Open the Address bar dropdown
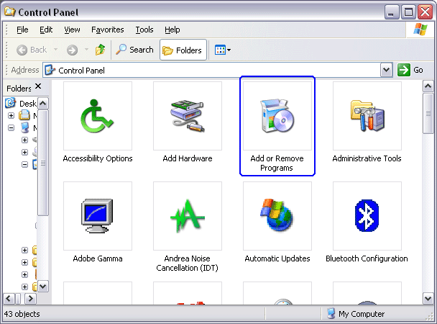The image size is (437, 324). 386,70
